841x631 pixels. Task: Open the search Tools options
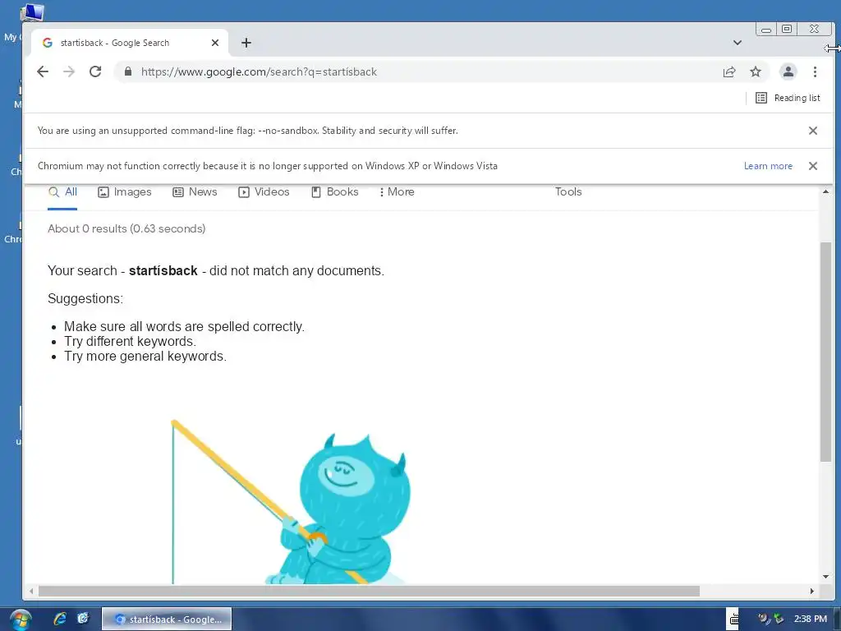[x=568, y=191]
